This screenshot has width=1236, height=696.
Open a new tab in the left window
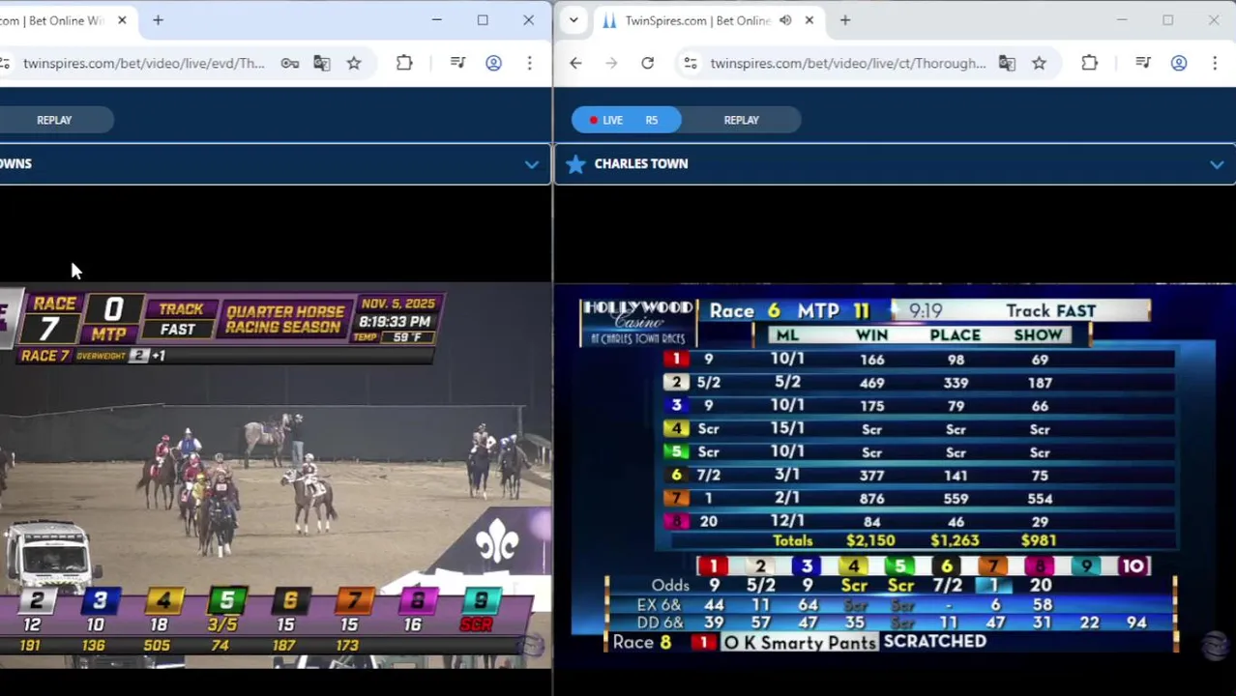coord(158,20)
